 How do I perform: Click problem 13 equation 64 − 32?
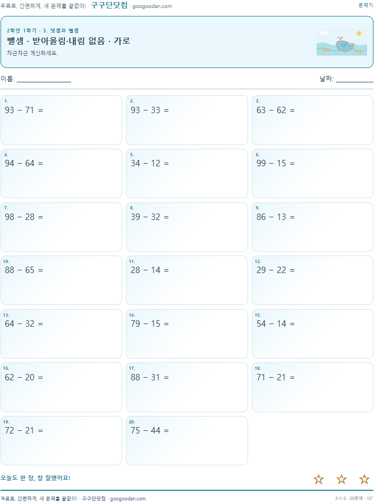(x=24, y=324)
